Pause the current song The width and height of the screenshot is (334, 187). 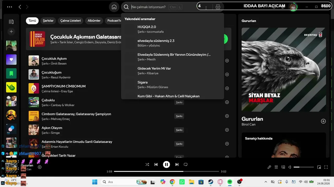[166, 164]
